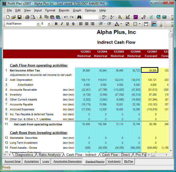Go to Worksheets section
Viewport: 176px width, 172px height.
tap(114, 161)
